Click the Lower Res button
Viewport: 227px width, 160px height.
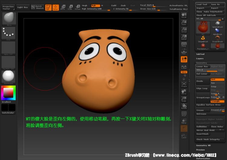203,67
